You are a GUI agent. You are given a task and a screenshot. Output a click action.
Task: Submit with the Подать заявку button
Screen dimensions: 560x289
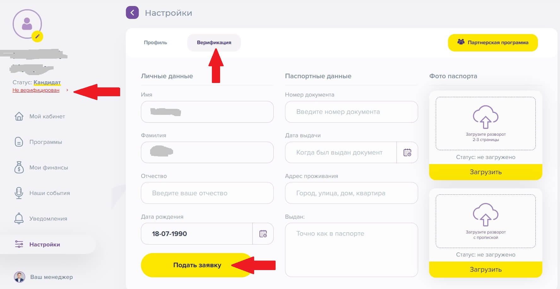[x=197, y=265]
